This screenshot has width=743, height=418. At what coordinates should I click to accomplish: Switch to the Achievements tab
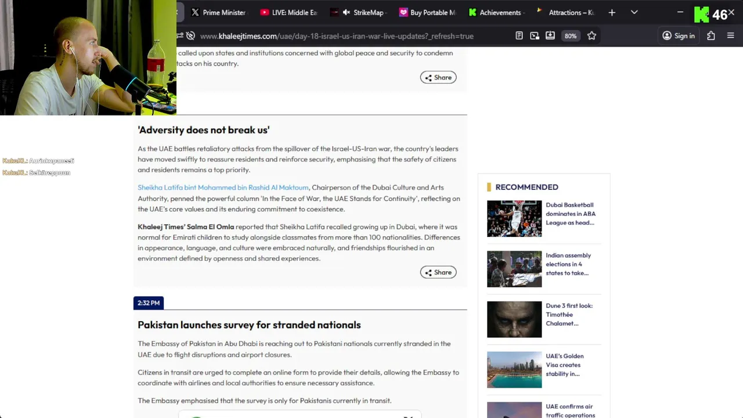[x=497, y=12]
